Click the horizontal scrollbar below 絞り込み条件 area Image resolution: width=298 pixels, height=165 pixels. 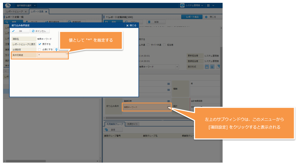coord(162,118)
